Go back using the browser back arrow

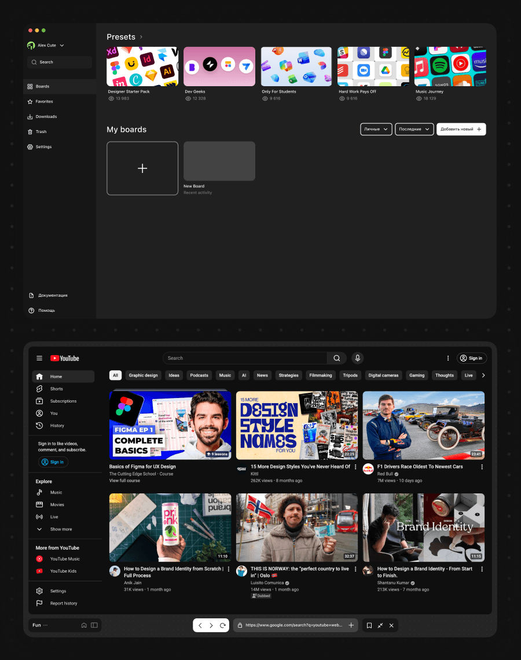click(200, 625)
